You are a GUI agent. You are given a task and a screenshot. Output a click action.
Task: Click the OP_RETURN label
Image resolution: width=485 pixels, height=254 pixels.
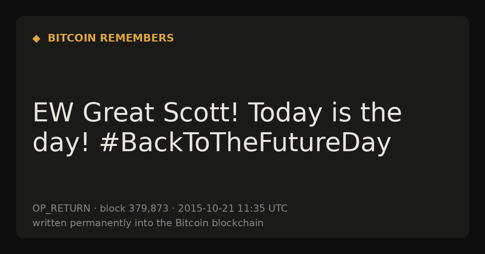pos(61,209)
